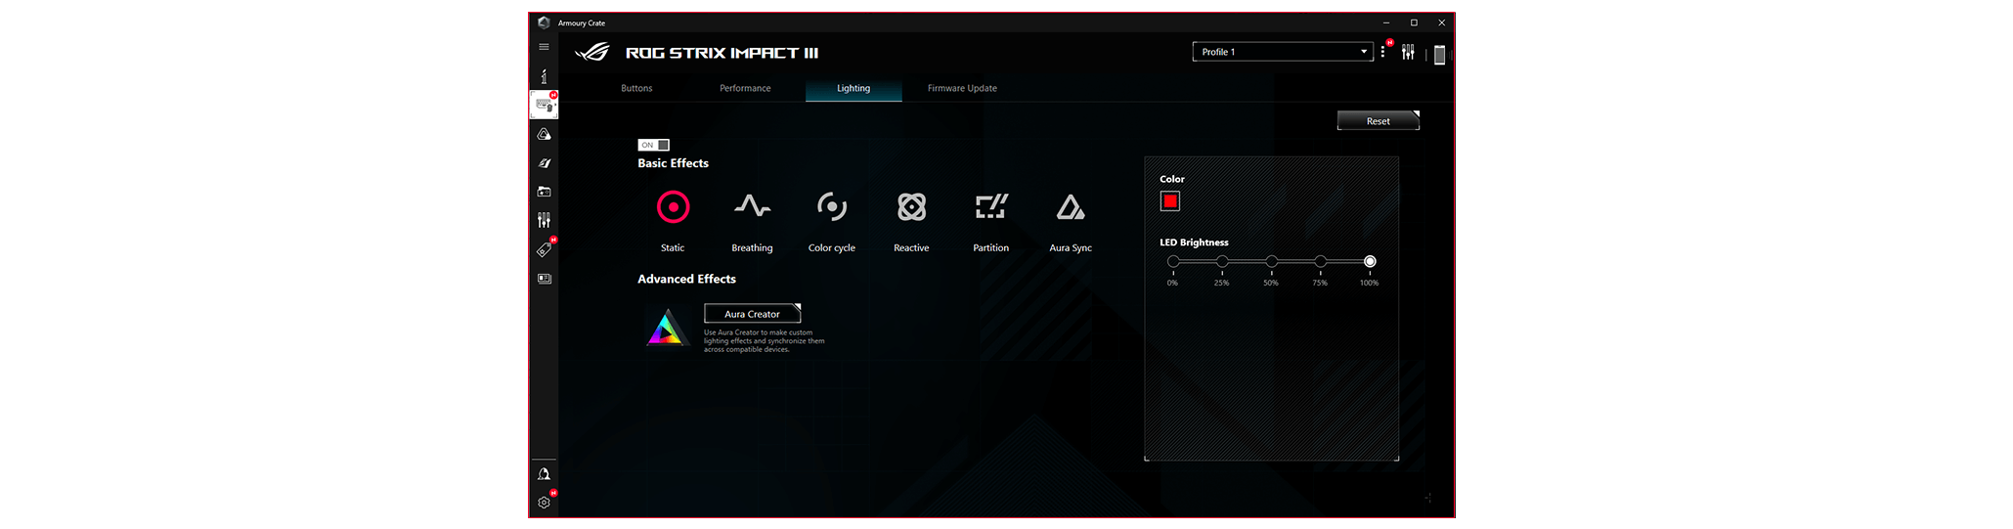Set LED Brightness to 50% stop

coord(1271,262)
